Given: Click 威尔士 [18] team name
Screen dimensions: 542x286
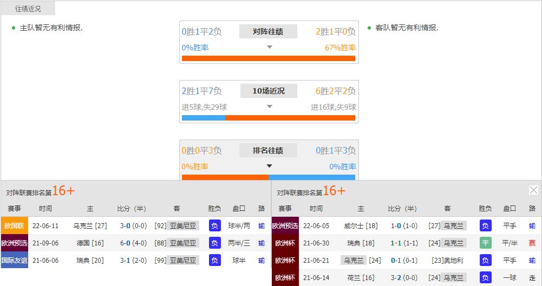Looking at the screenshot, I should (x=361, y=225).
